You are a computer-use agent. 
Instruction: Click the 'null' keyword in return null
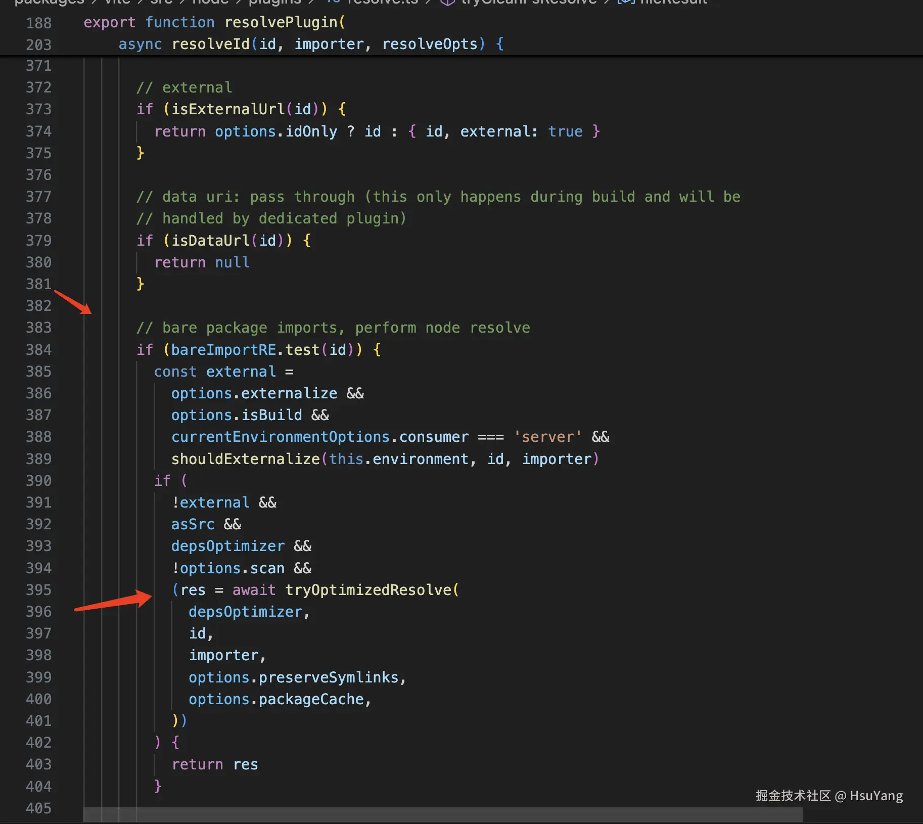coord(233,262)
